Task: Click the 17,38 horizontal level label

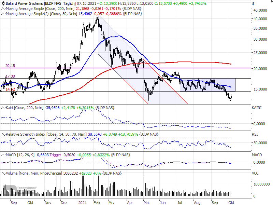Action: (x=10, y=76)
